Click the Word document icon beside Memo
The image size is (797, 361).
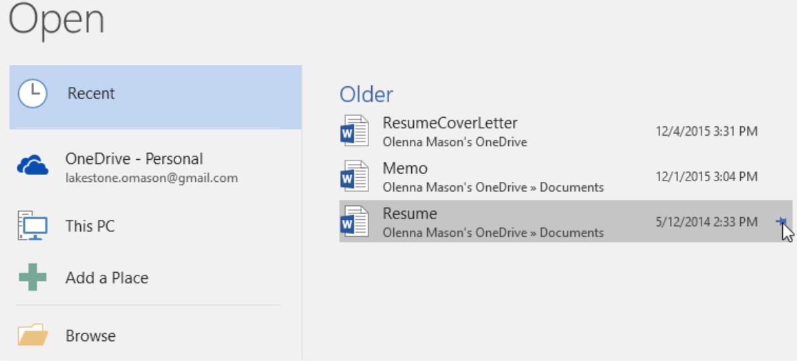coord(354,176)
